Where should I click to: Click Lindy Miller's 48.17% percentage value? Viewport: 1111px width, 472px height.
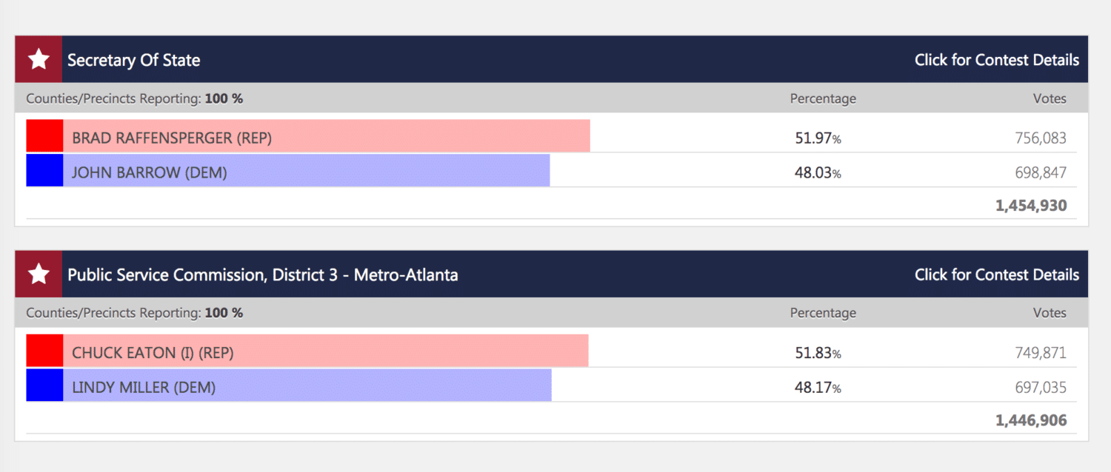pyautogui.click(x=818, y=388)
